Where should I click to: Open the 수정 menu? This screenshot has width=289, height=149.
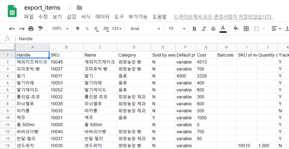coord(43,17)
